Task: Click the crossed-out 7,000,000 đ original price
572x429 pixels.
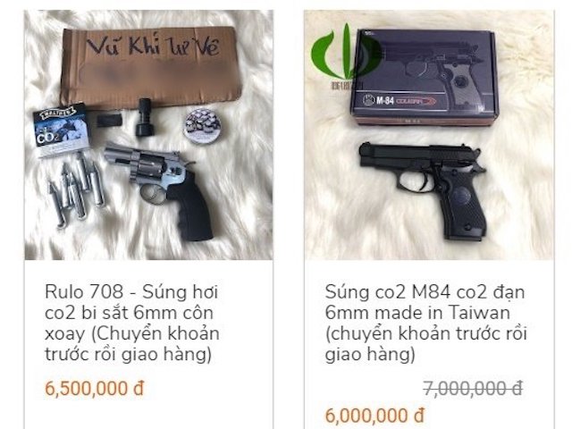Action: (473, 388)
